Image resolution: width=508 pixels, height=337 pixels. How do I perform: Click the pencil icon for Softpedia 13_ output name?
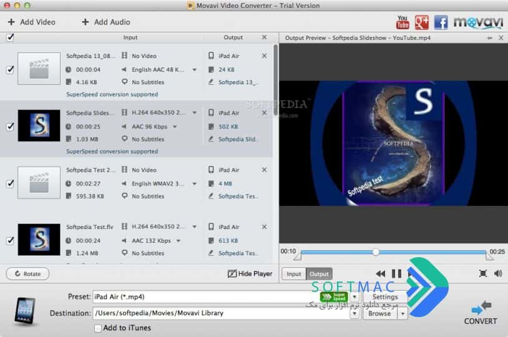pyautogui.click(x=211, y=82)
